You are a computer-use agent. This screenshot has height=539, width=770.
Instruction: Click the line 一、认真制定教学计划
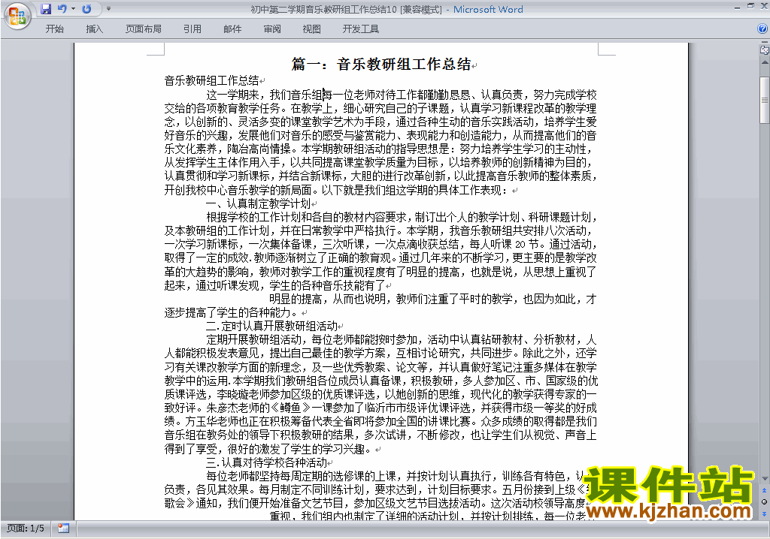[x=259, y=203]
